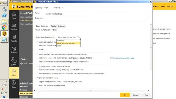Open the notepad-like taskbar icon
Image resolution: width=176 pixels, height=99 pixels.
(x=4, y=40)
